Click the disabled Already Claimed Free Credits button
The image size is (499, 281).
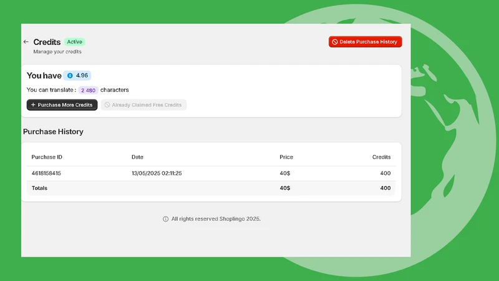coord(143,105)
